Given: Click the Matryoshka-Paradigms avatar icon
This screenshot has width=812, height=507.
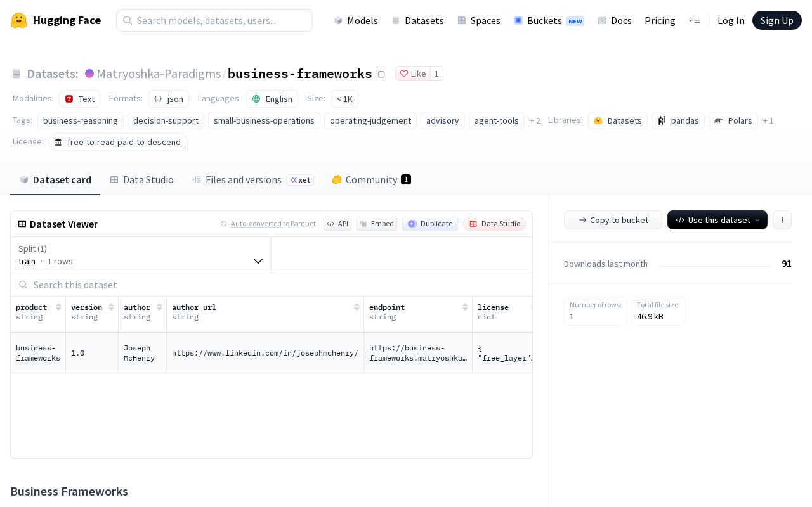Looking at the screenshot, I should (x=89, y=74).
